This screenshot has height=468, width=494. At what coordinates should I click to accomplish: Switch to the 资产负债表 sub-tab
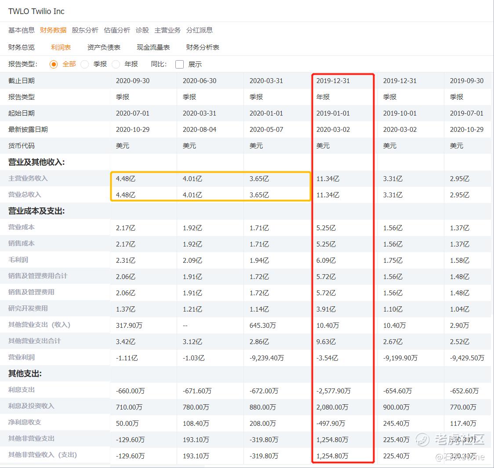pyautogui.click(x=104, y=47)
